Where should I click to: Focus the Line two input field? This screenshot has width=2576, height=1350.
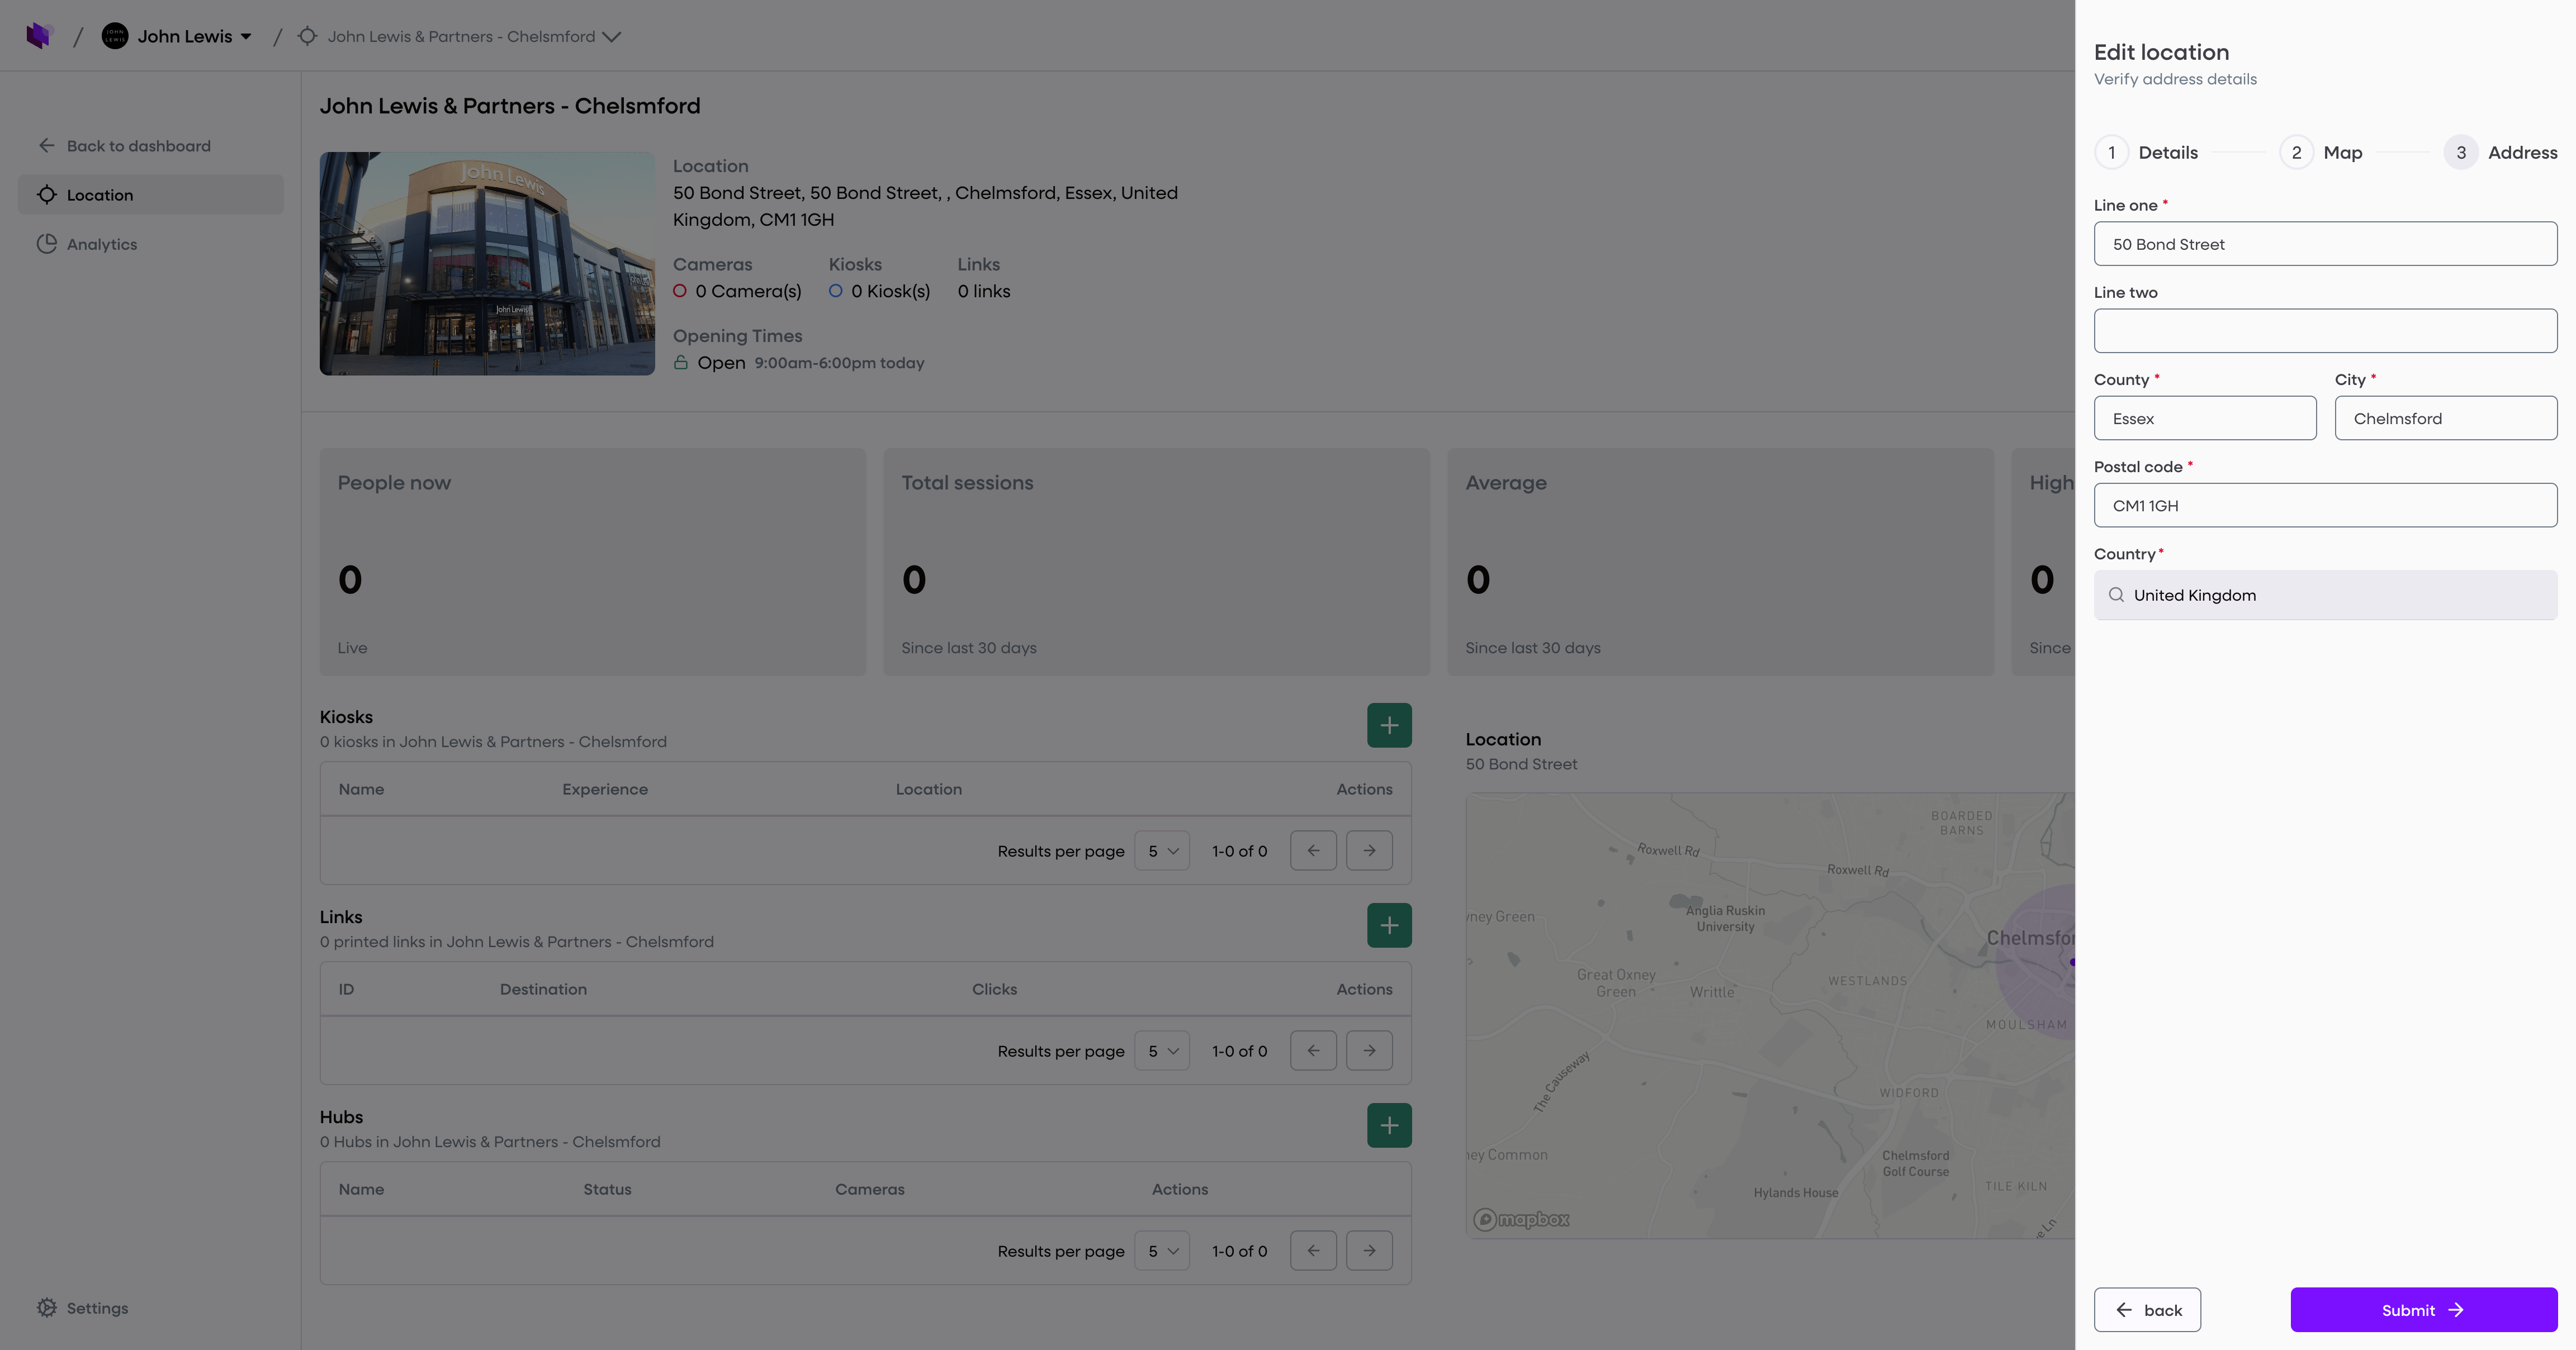(x=2325, y=331)
